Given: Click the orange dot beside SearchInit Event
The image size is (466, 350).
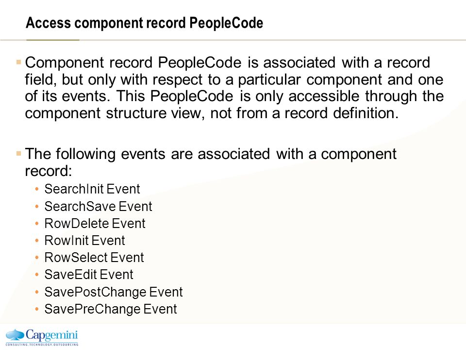Looking at the screenshot, I should 37,189.
